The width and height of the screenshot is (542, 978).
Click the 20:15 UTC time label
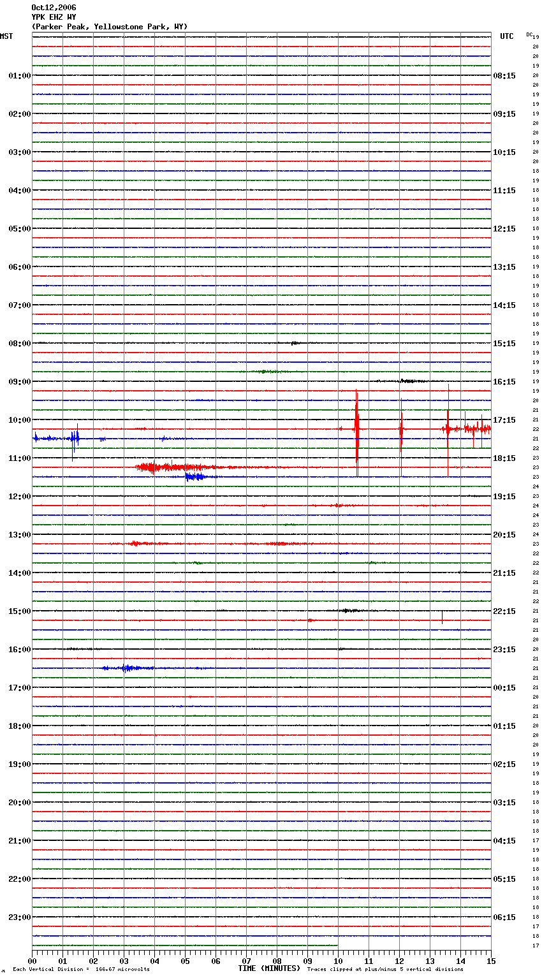[x=504, y=535]
